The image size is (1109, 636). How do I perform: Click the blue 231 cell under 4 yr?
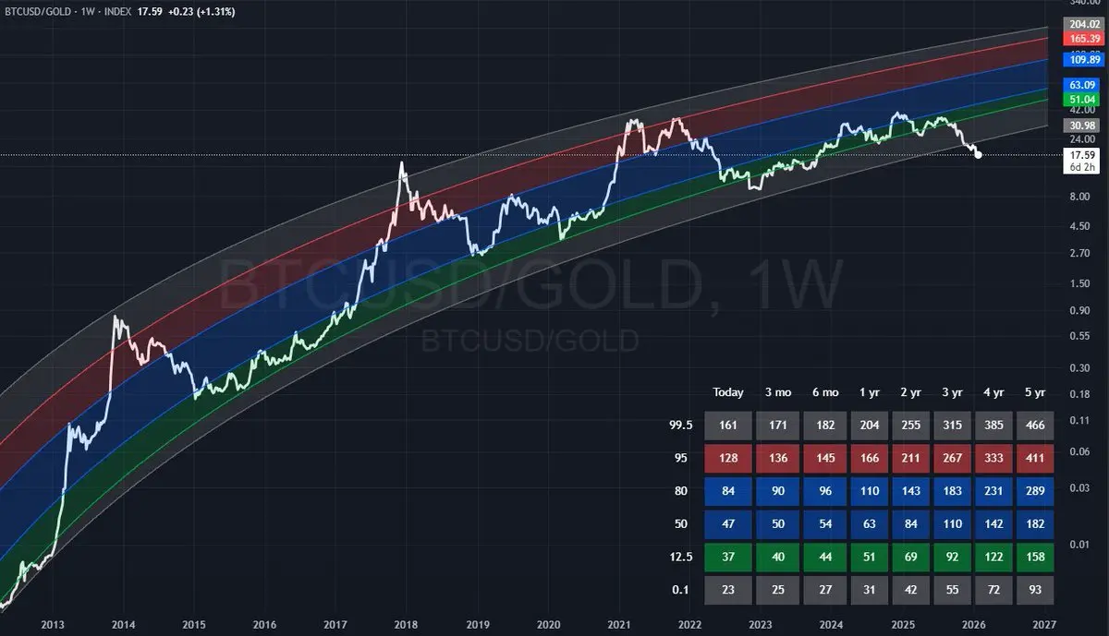click(993, 492)
